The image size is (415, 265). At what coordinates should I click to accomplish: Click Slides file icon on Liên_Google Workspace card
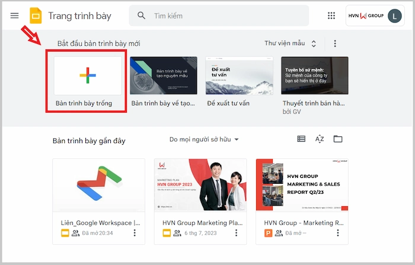[65, 233]
